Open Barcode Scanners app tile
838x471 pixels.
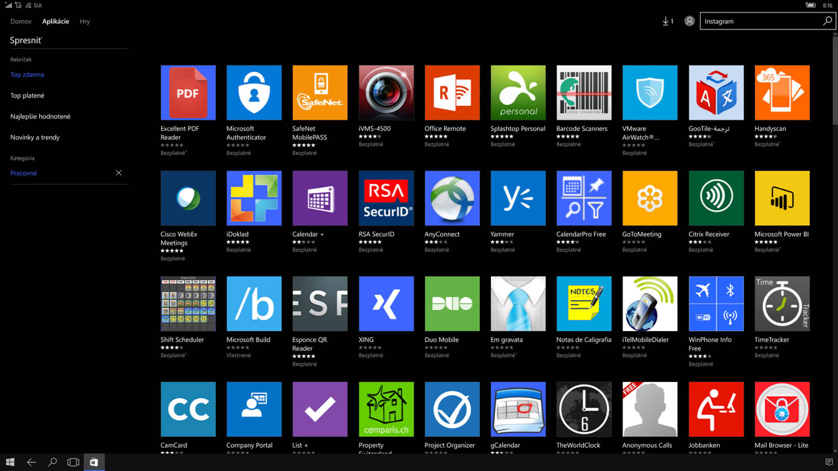click(x=584, y=92)
